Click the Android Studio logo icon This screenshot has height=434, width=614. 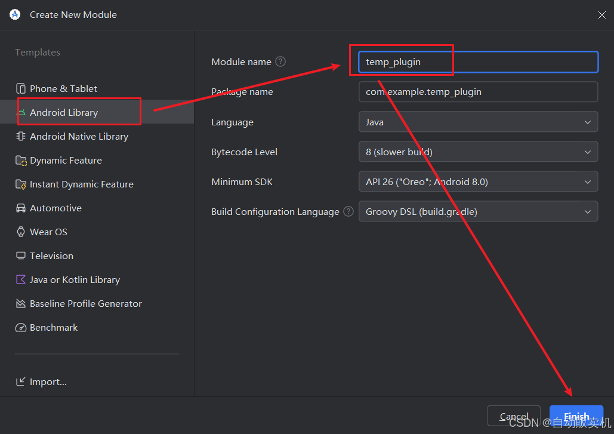(15, 14)
